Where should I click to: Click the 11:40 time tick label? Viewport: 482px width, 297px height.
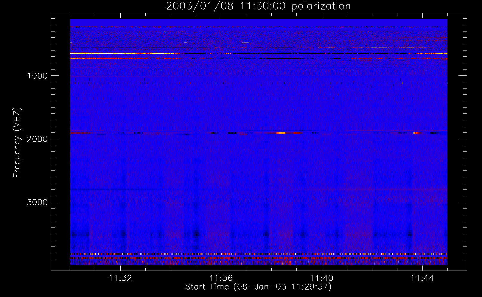point(322,278)
